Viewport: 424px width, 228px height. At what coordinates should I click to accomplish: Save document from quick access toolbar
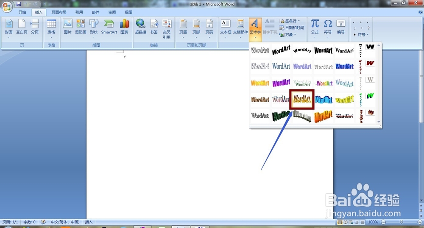(19, 4)
